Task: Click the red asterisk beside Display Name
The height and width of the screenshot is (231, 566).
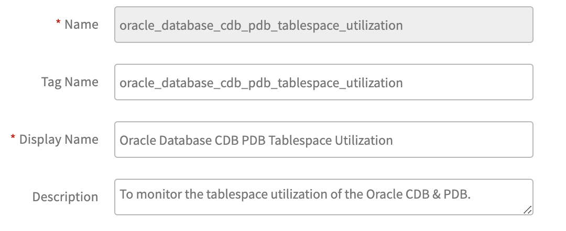Action: pos(13,140)
